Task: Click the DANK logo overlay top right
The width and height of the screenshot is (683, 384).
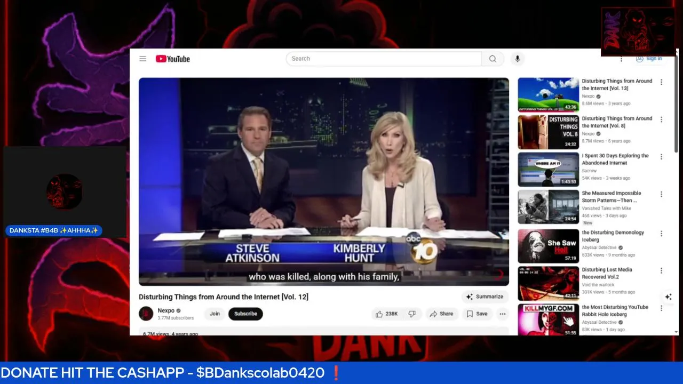Action: (x=638, y=31)
